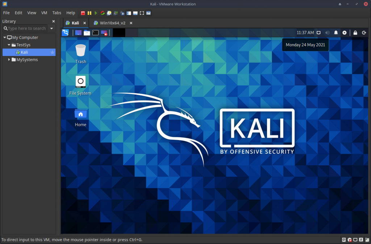Launch the terminal emulator panel icon
Screen dimensions: 371x244
tap(95, 32)
